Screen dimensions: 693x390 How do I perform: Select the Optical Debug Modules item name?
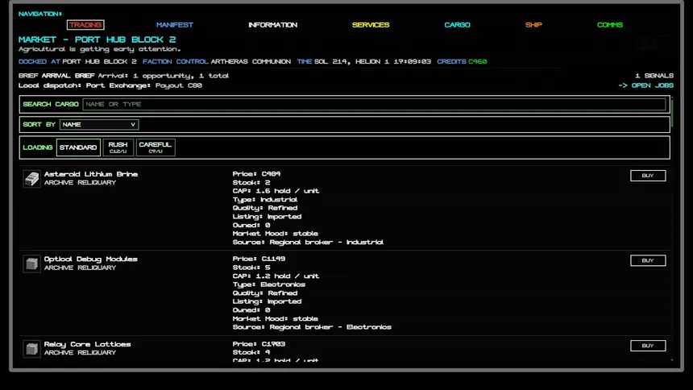tap(90, 259)
